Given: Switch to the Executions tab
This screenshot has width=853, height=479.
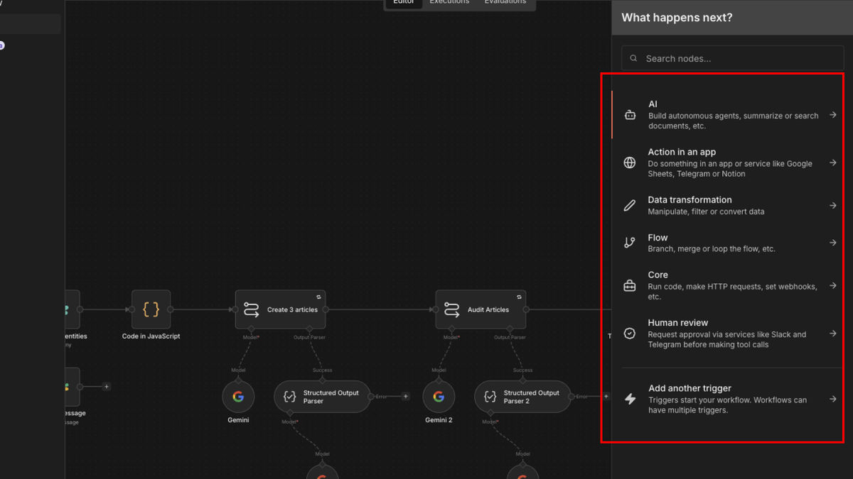Looking at the screenshot, I should click(x=449, y=2).
